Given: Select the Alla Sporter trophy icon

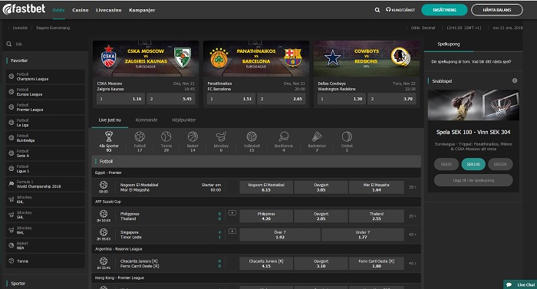Looking at the screenshot, I should [x=109, y=136].
